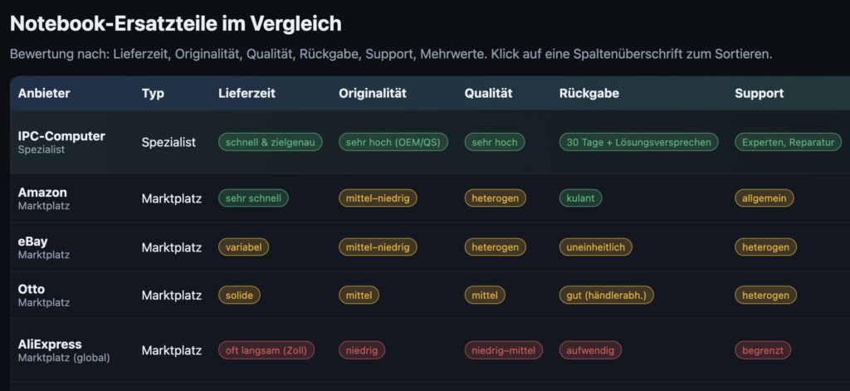850x391 pixels.
Task: Click eBay's 'uneinheitlich' return badge
Action: coord(596,247)
